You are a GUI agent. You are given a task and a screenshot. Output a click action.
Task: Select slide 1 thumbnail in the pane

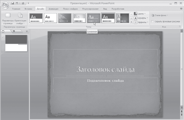click(x=16, y=43)
